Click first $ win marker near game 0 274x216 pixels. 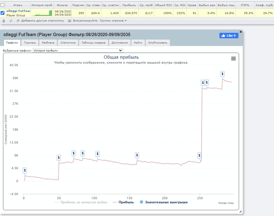(25, 170)
